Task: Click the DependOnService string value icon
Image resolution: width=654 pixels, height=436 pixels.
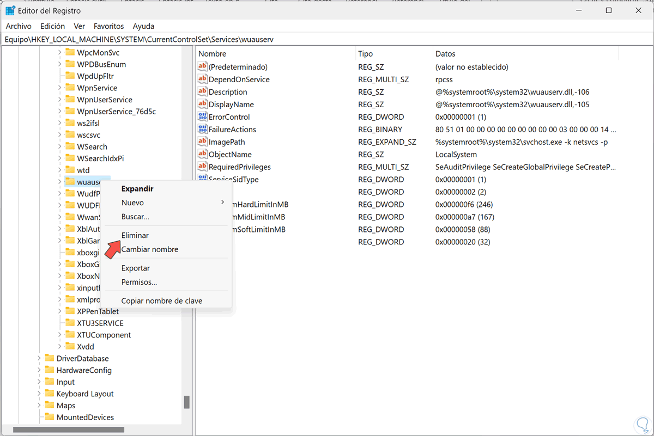Action: 202,79
